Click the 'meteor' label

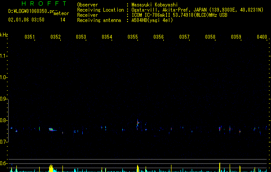[x=61, y=13]
